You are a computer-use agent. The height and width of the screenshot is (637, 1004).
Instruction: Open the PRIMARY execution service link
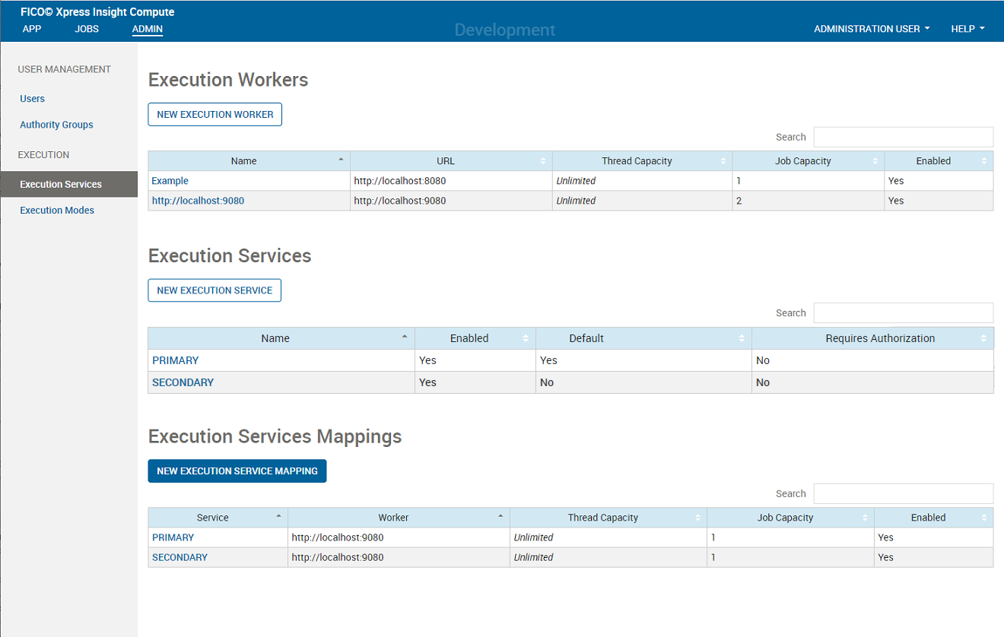click(176, 360)
